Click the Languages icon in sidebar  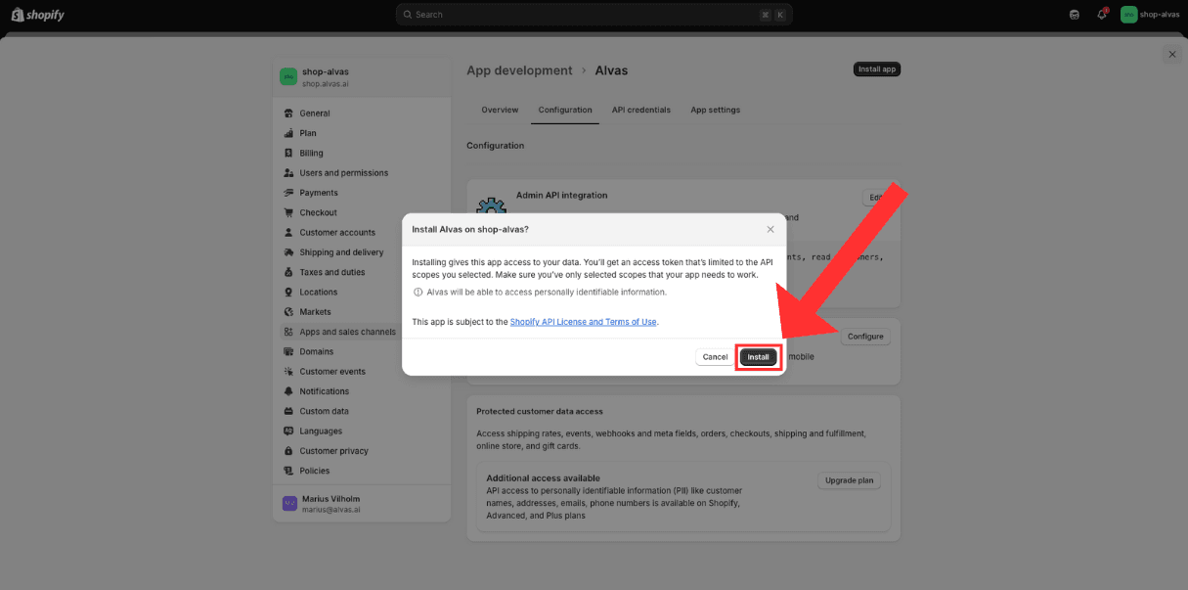(x=288, y=431)
